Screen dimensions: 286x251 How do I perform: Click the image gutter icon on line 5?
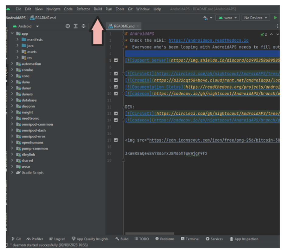click(x=116, y=60)
